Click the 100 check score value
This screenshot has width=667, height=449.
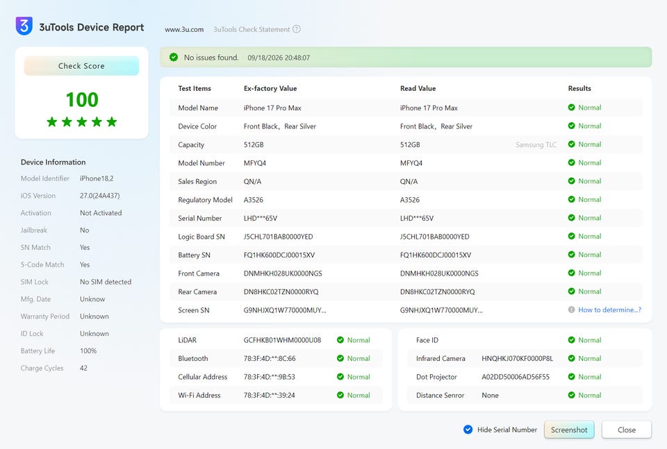point(82,100)
